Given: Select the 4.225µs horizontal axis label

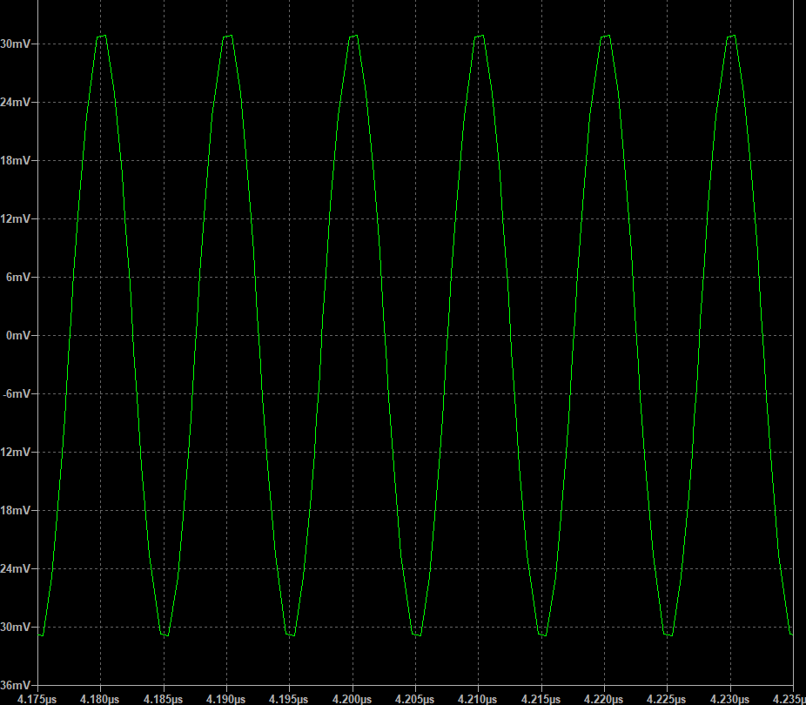Looking at the screenshot, I should click(667, 698).
